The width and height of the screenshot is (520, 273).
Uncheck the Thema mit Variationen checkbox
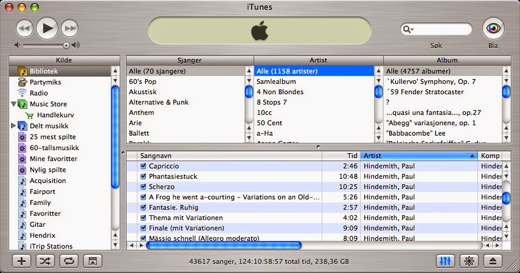pos(144,218)
